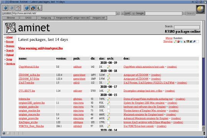Click the blue P architecture icon beside Showing

pyautogui.click(x=194, y=42)
